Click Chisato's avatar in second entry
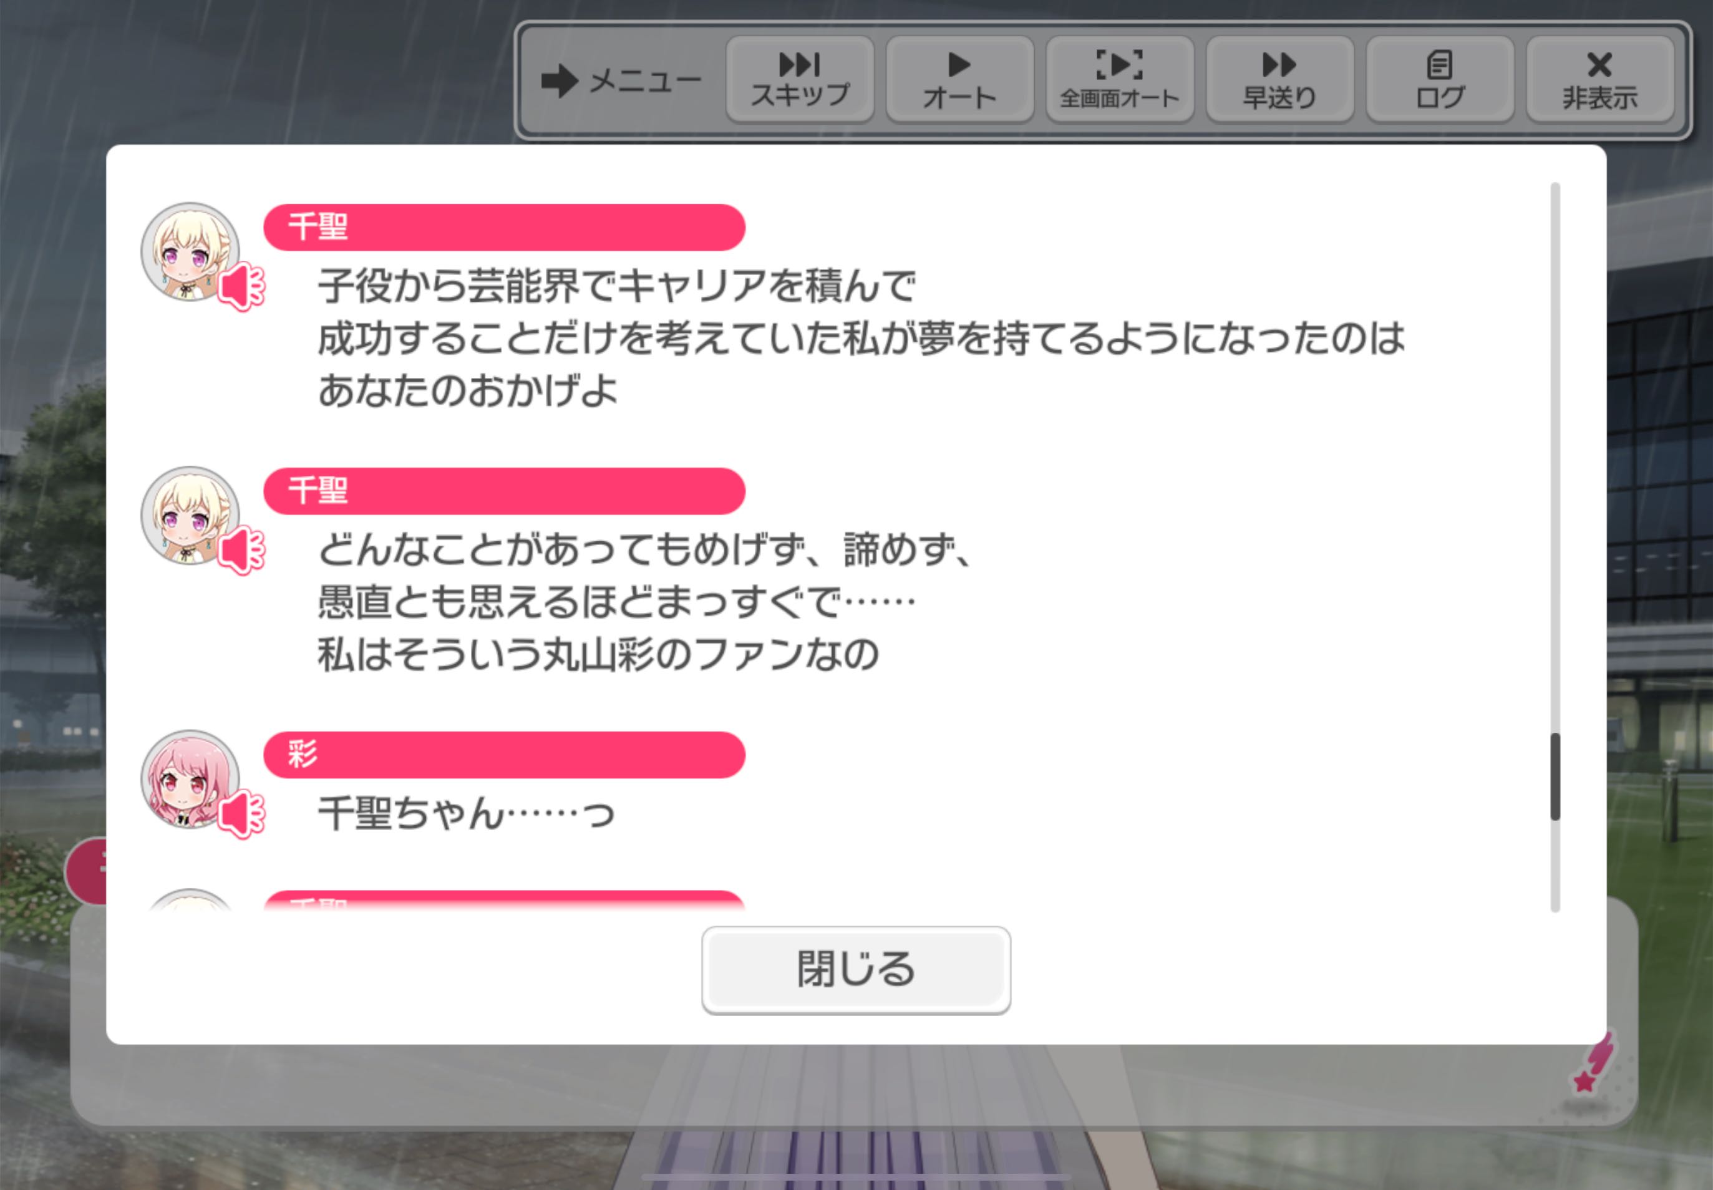 [x=190, y=515]
